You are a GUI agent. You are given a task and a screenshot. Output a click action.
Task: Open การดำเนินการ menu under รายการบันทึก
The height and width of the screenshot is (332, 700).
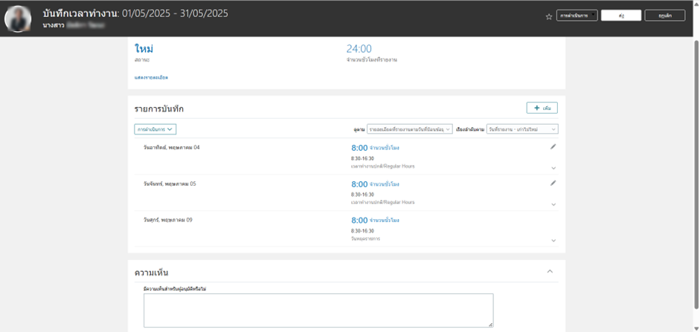coord(155,129)
